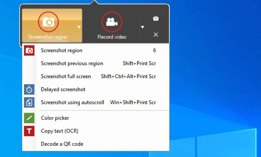
Task: Choose Delayed screenshot
Action: (x=96, y=89)
